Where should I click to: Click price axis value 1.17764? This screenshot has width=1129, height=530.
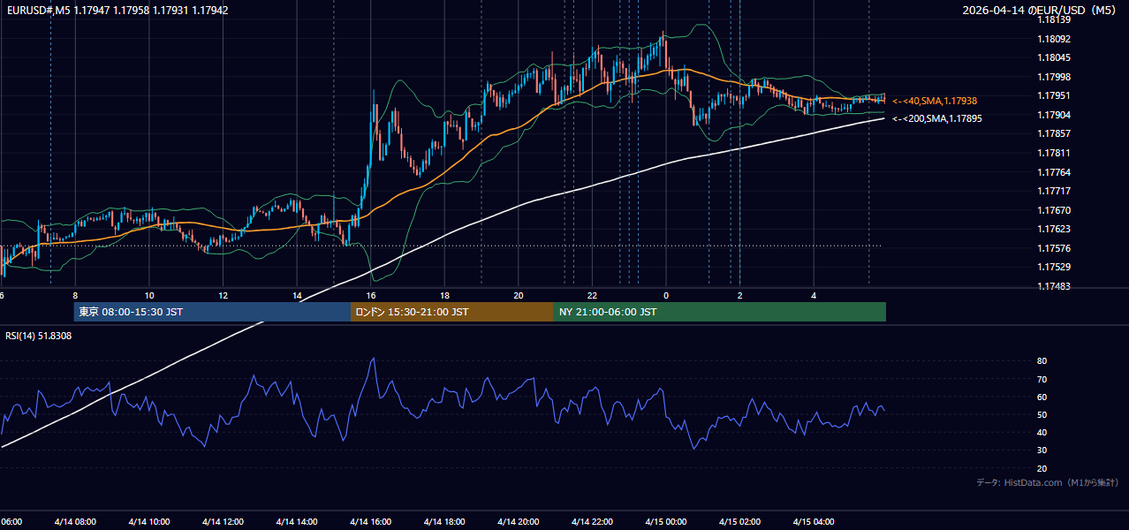[1053, 172]
